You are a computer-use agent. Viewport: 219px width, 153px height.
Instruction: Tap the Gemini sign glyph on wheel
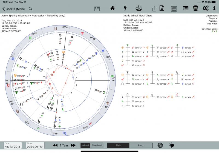[x=30, y=38]
